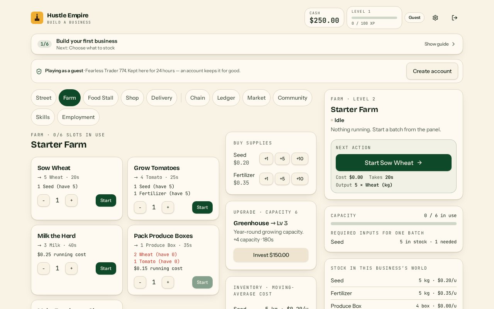The width and height of the screenshot is (494, 309).
Task: Increase Pack Produce Boxes quantity
Action: (168, 282)
